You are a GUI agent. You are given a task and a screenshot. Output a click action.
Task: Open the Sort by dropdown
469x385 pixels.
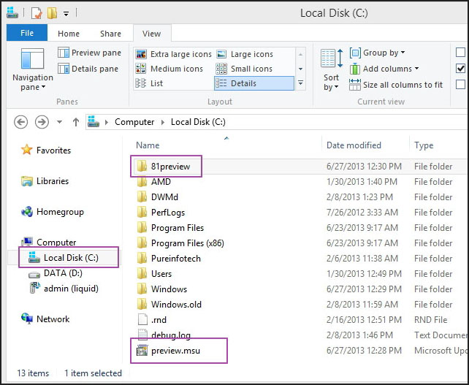pyautogui.click(x=332, y=70)
